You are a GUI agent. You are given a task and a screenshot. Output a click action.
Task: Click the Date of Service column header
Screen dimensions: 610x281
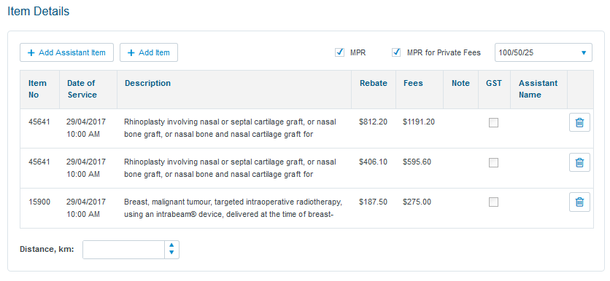[82, 89]
